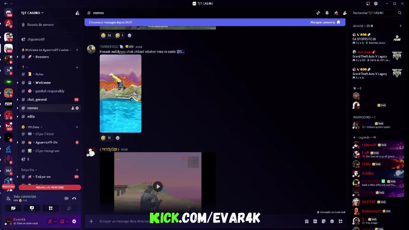Screen dimensions: 409x230
Task: Create invite for memes channel
Action: click(x=73, y=108)
